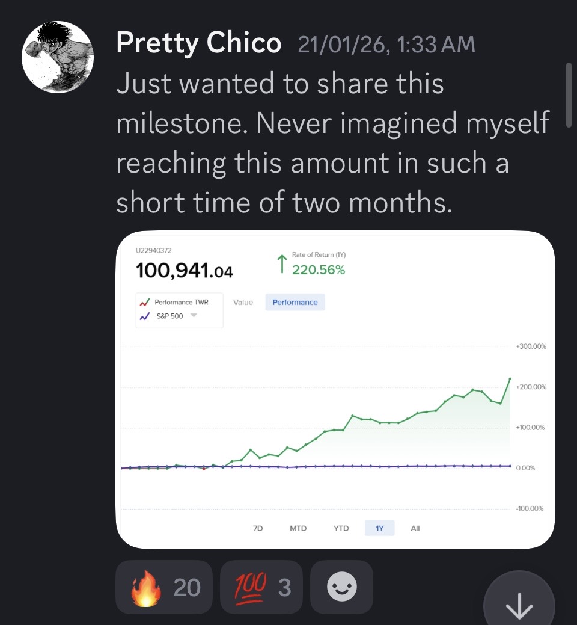Choose the 7D time range
This screenshot has width=577, height=625.
coord(258,528)
